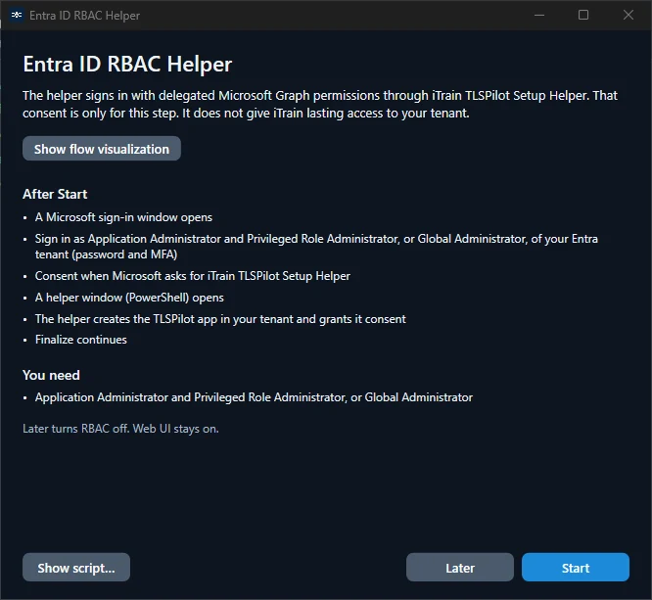Viewport: 652px width, 600px height.
Task: Click 'Later turns RBAC off' note text
Action: (120, 429)
